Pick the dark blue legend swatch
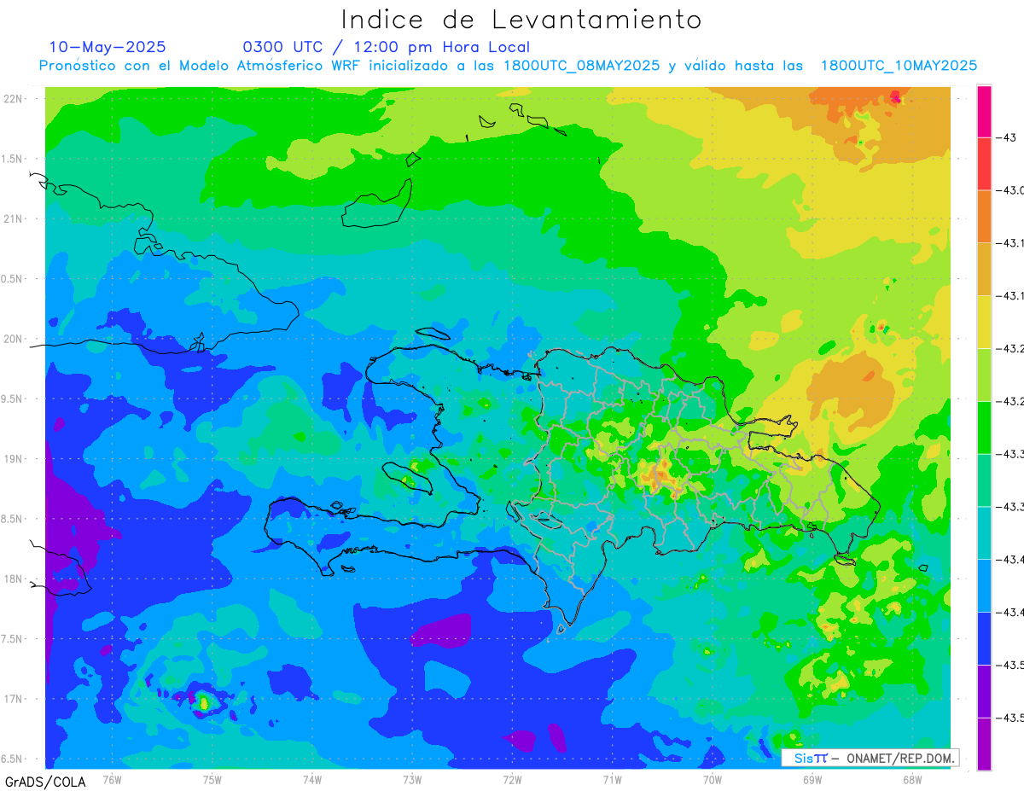The image size is (1024, 791). click(984, 638)
